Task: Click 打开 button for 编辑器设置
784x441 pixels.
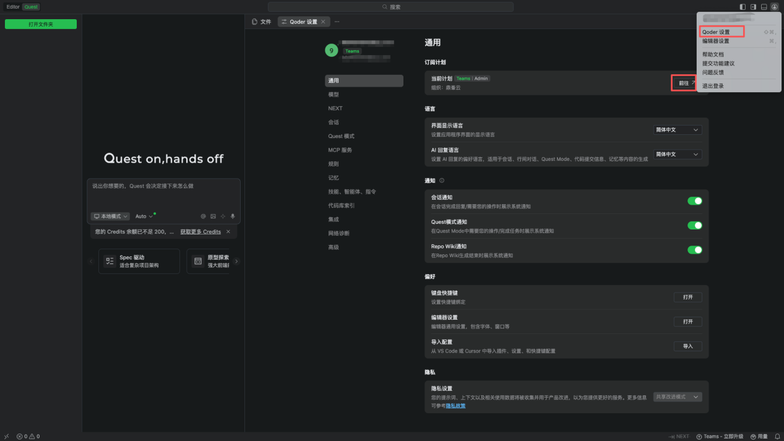Action: pos(688,322)
